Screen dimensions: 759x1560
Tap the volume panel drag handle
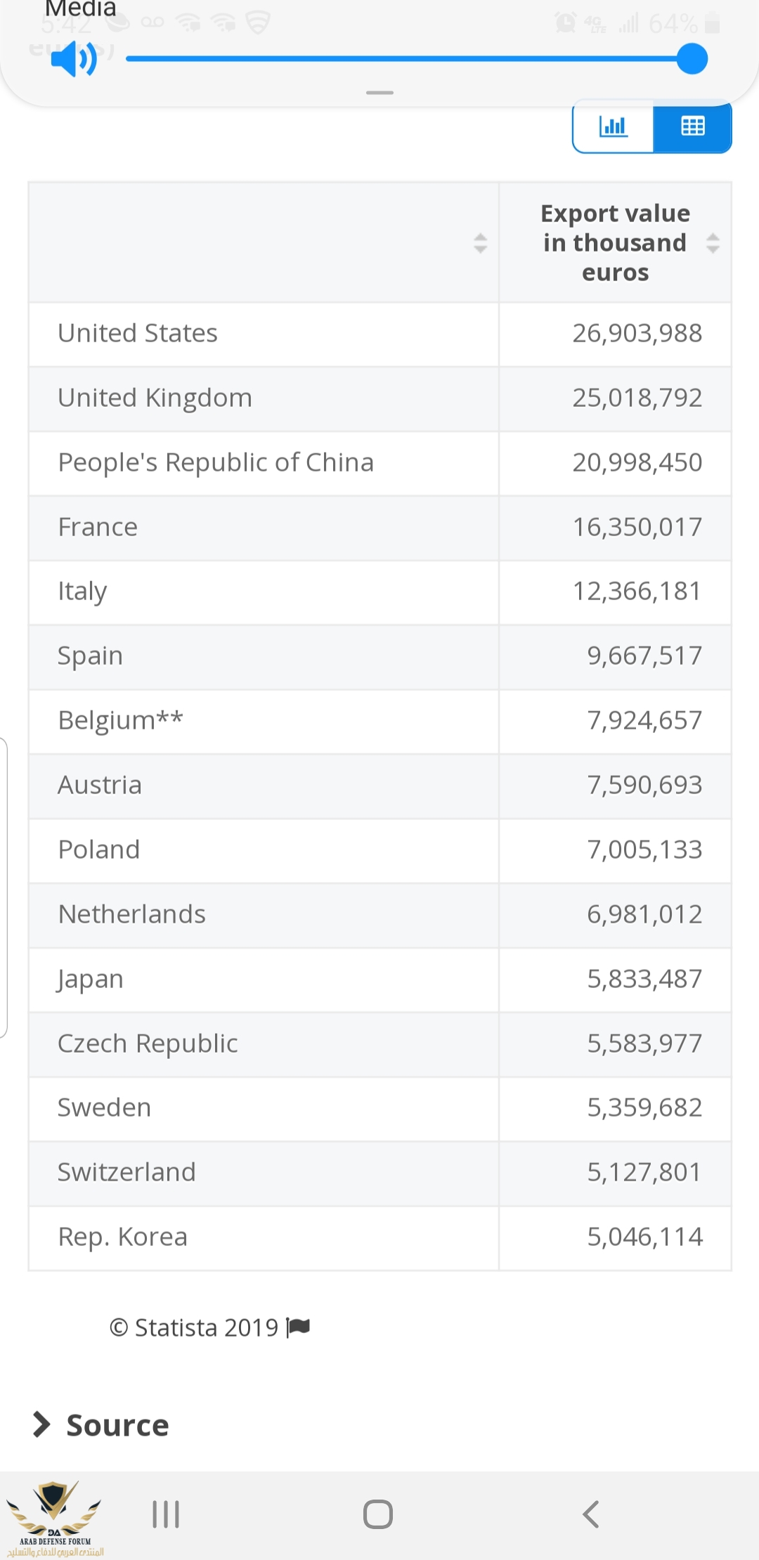tap(379, 93)
